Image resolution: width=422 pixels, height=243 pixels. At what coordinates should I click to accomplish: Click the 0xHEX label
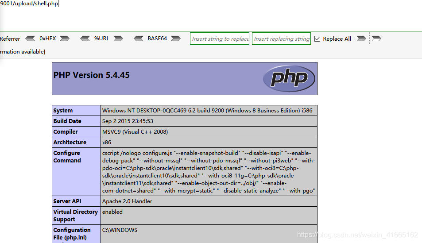pyautogui.click(x=48, y=39)
